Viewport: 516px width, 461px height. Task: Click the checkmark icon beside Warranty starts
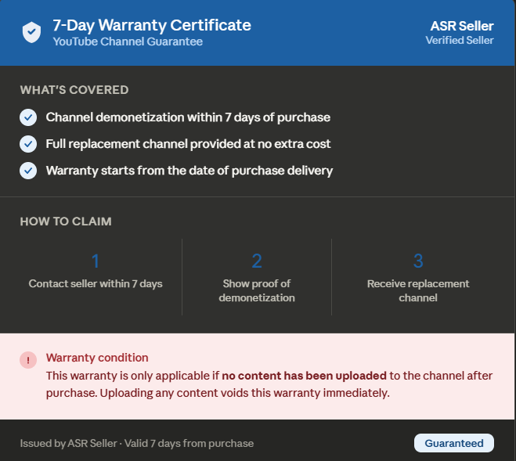click(x=28, y=171)
